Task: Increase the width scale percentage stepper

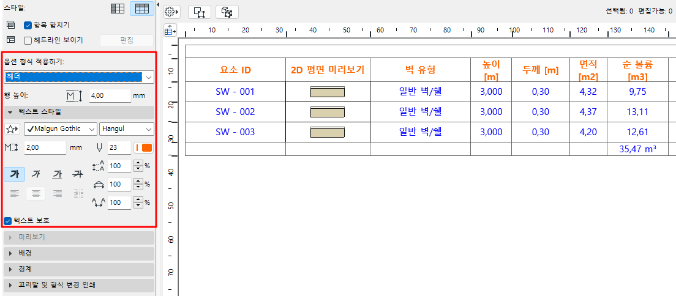Action: tap(138, 182)
